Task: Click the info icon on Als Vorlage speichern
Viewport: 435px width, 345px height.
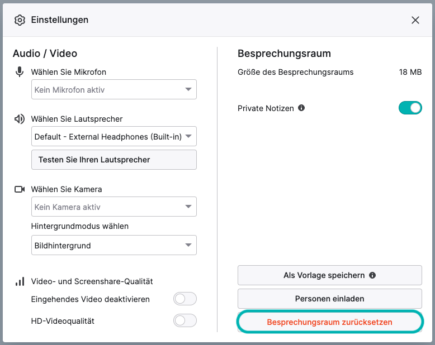Action: 372,275
